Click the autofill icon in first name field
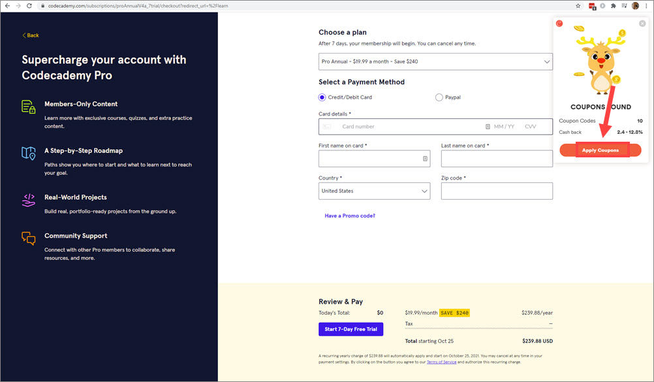 click(x=425, y=159)
